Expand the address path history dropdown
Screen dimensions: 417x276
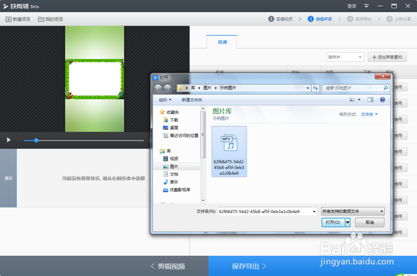point(308,88)
